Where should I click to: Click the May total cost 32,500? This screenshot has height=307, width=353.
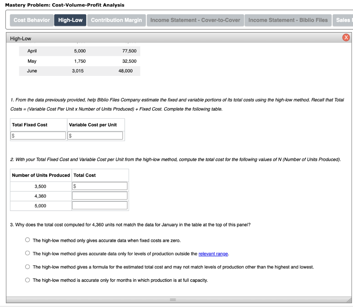click(x=129, y=61)
